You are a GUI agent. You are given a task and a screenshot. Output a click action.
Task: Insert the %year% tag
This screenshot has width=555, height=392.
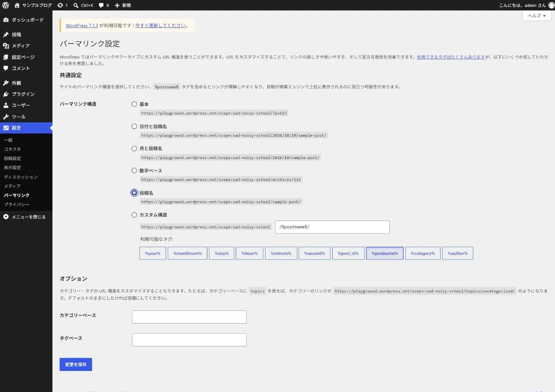[x=153, y=253]
